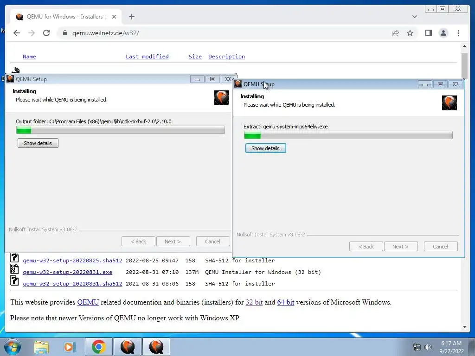Click Show details in left QEMU Setup

tap(38, 143)
